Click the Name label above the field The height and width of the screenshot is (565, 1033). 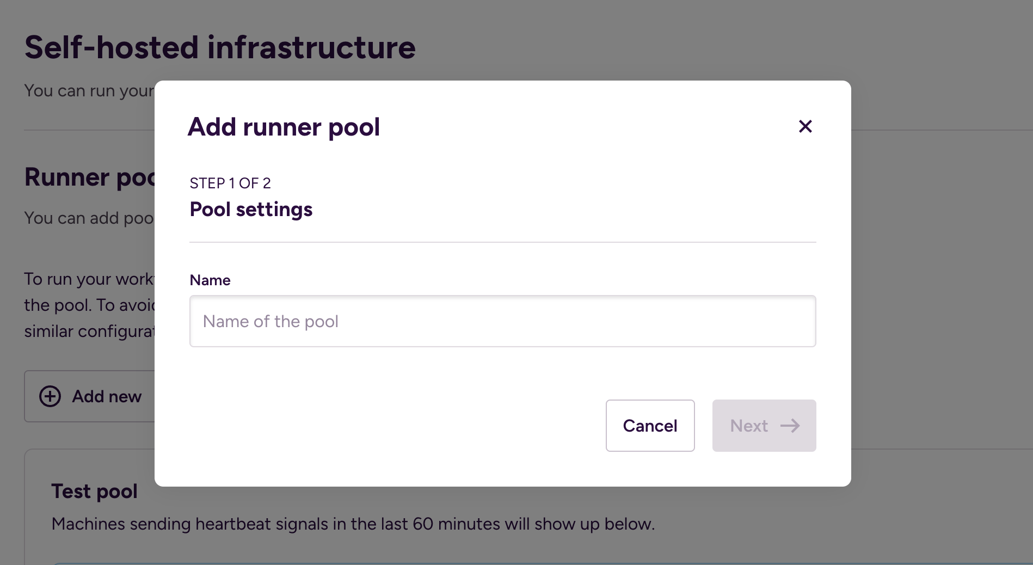click(210, 280)
